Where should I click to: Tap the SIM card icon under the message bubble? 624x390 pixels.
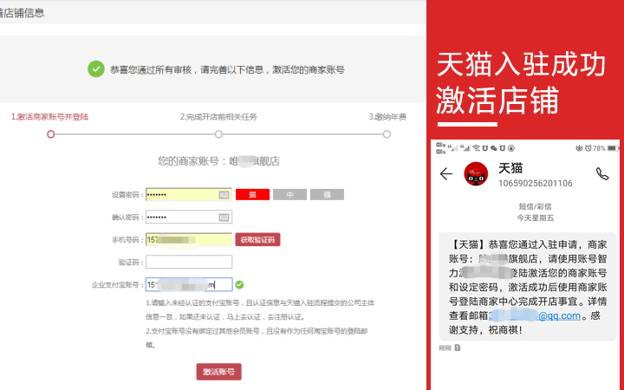pos(458,348)
